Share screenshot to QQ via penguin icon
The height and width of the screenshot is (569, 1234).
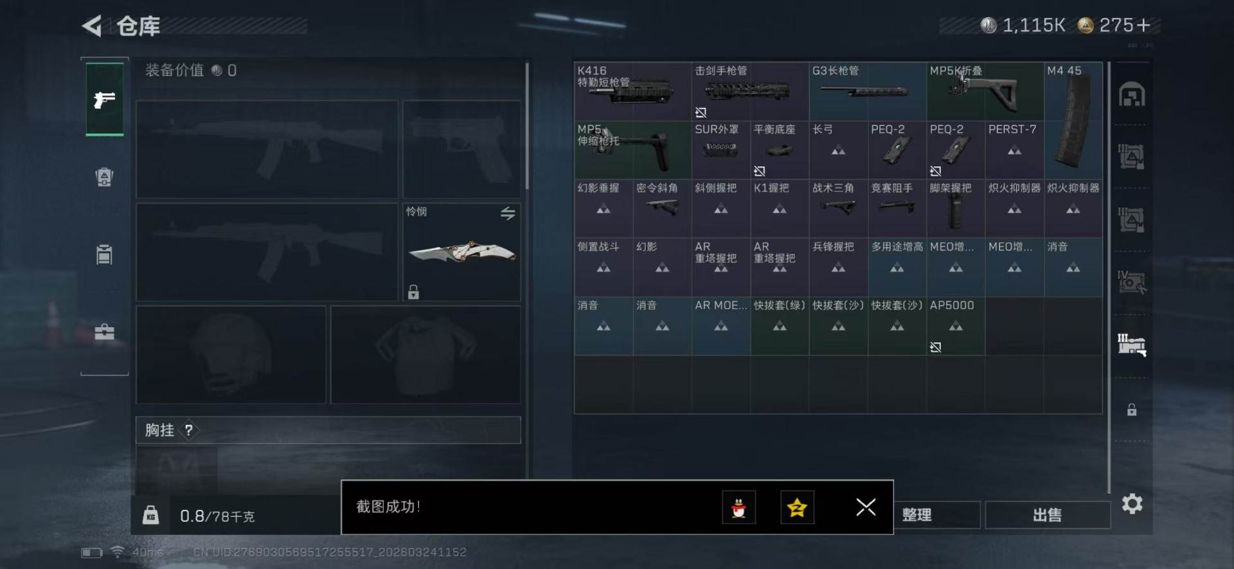(738, 507)
